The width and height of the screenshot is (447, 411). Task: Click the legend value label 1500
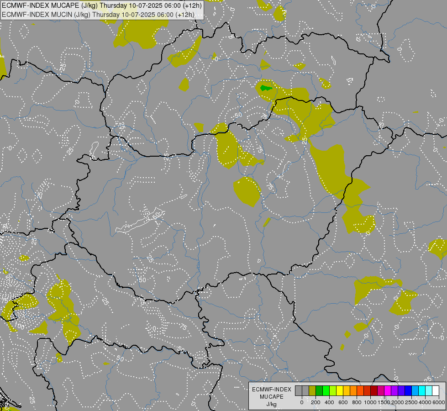(384, 402)
